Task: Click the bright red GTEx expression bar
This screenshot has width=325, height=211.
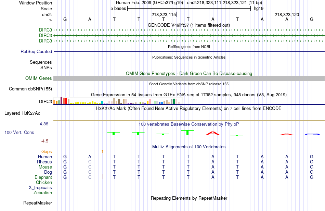Action: (66, 101)
